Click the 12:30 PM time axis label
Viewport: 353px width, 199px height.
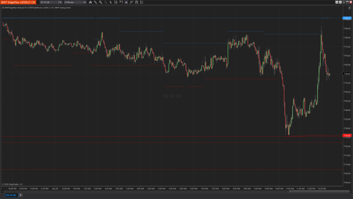tap(322, 189)
